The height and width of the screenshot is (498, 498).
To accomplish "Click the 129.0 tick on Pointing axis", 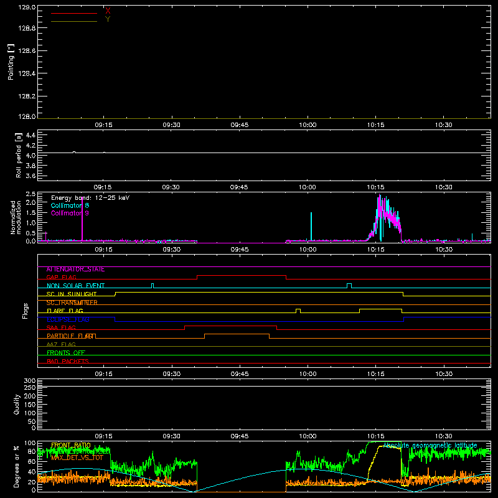I will 27,7.
